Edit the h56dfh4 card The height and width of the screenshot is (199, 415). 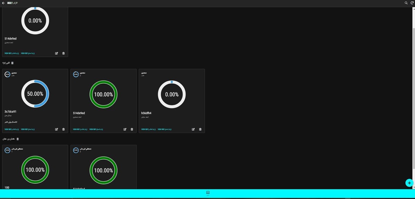click(x=193, y=129)
